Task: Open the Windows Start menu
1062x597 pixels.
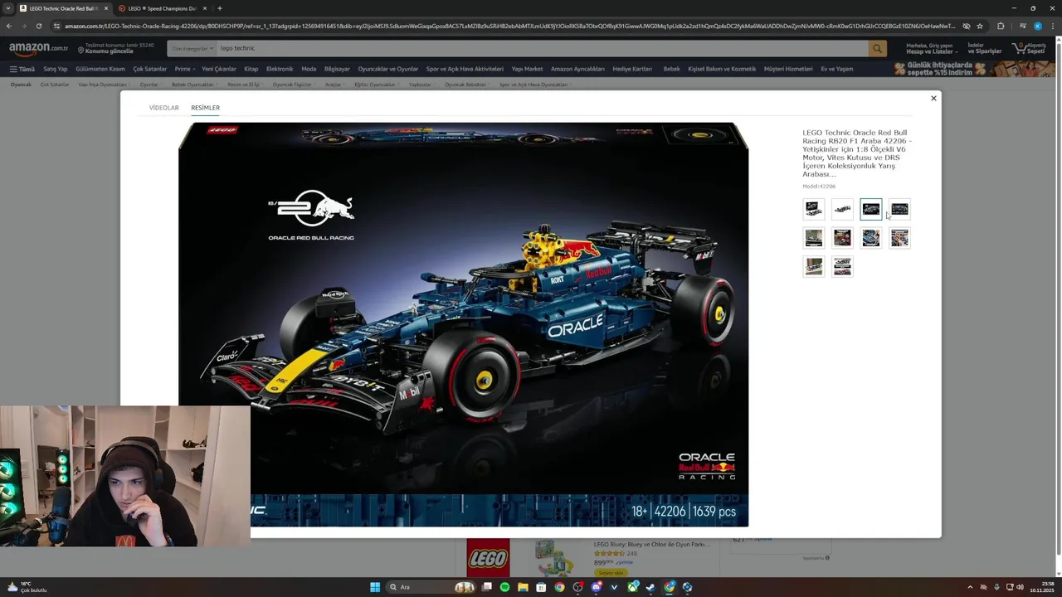Action: (375, 587)
